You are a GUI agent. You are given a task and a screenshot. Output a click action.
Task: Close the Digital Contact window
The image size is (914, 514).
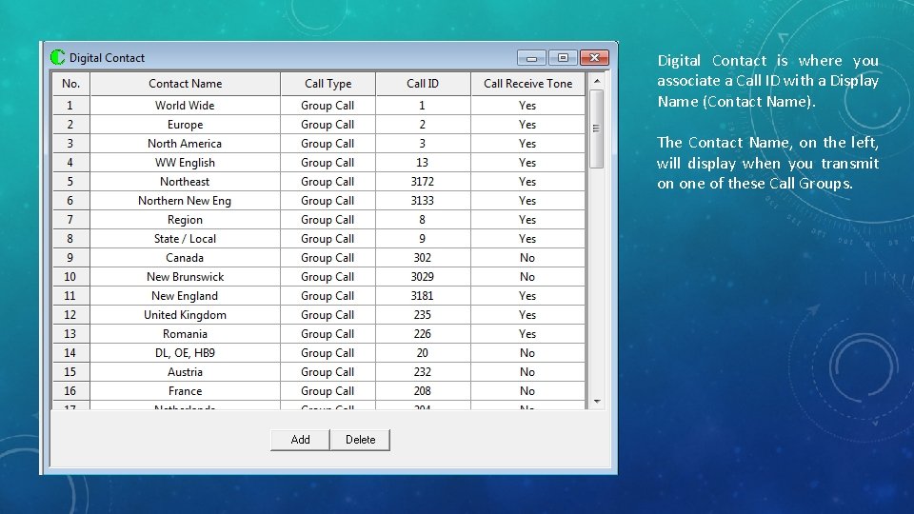coord(594,58)
